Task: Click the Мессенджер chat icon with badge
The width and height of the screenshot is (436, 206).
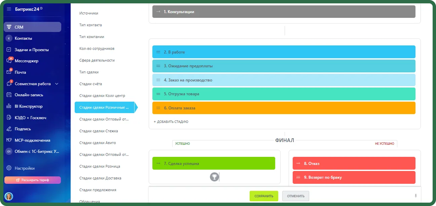Action: click(9, 61)
